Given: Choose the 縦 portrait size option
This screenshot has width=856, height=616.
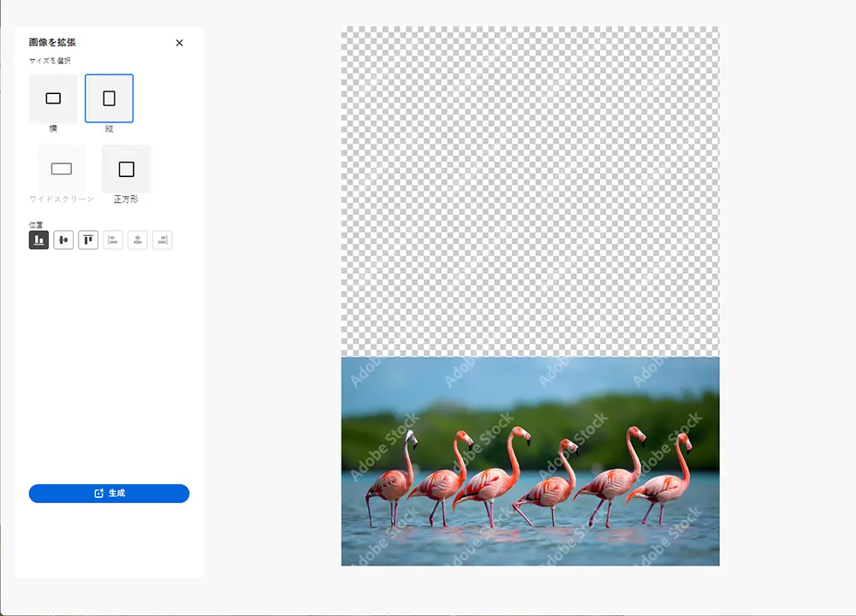Looking at the screenshot, I should tap(110, 98).
